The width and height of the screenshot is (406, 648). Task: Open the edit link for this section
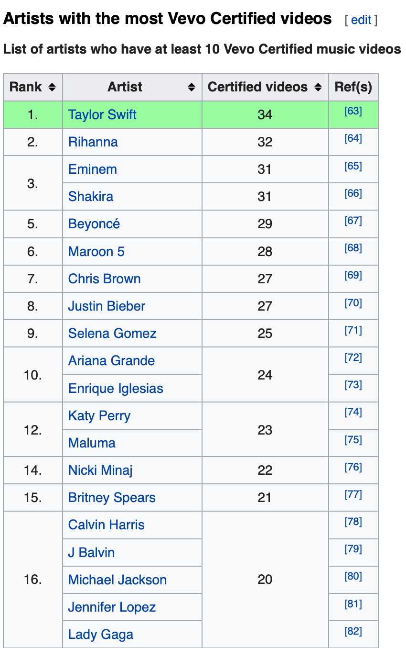pos(361,20)
